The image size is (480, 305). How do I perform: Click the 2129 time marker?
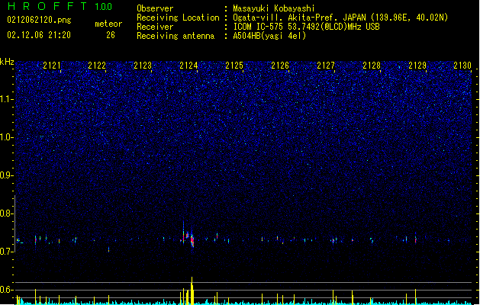click(417, 66)
